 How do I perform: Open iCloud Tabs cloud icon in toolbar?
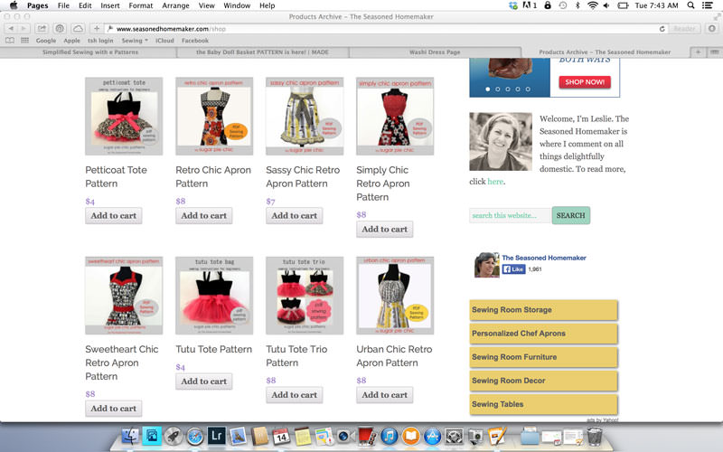coord(77,29)
